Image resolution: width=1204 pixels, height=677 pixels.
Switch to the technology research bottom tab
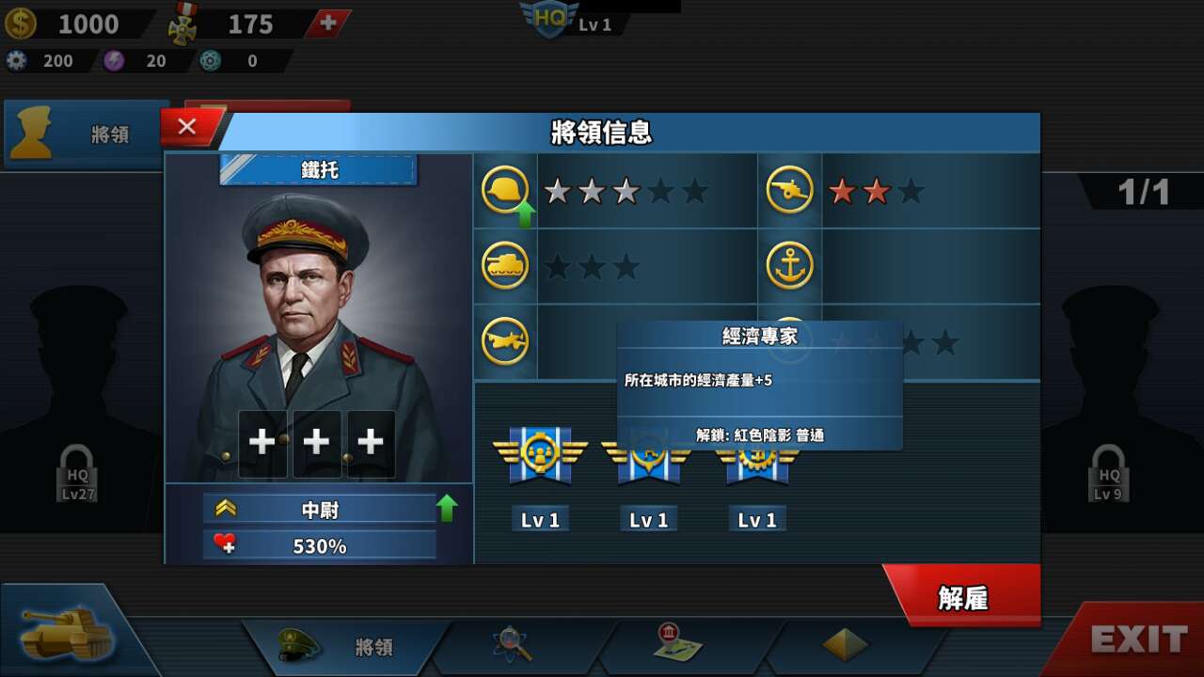pos(514,645)
